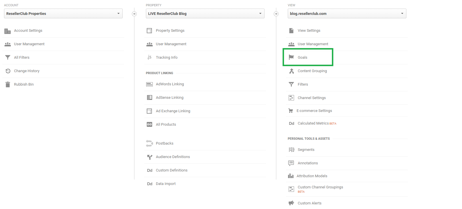
Task: Click the Channel Settings icon
Action: (x=291, y=98)
